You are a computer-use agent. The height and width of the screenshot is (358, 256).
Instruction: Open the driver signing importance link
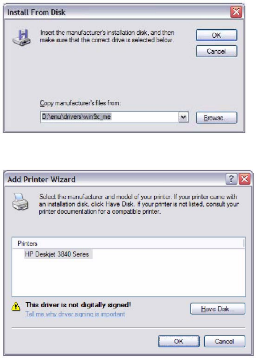(x=75, y=314)
